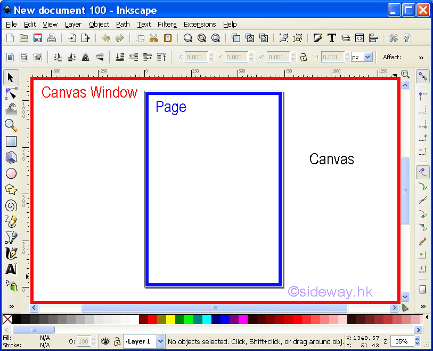The height and width of the screenshot is (351, 433).
Task: Select the Calligraphy tool
Action: (x=11, y=253)
